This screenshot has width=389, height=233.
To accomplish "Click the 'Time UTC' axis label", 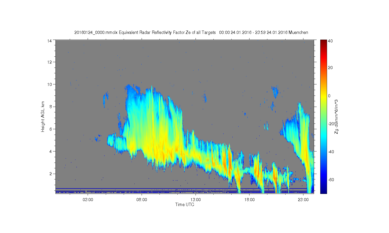I will (x=185, y=205).
